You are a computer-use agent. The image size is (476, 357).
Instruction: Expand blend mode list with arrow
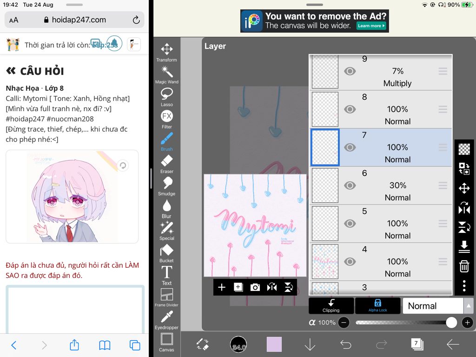468,306
